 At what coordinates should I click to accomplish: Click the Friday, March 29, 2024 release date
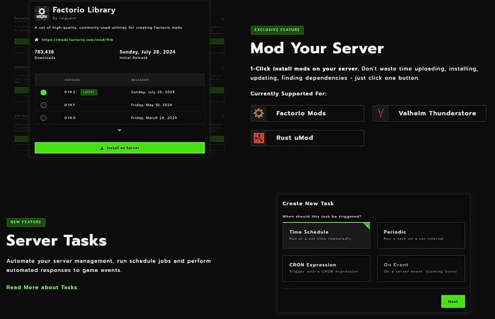point(154,118)
